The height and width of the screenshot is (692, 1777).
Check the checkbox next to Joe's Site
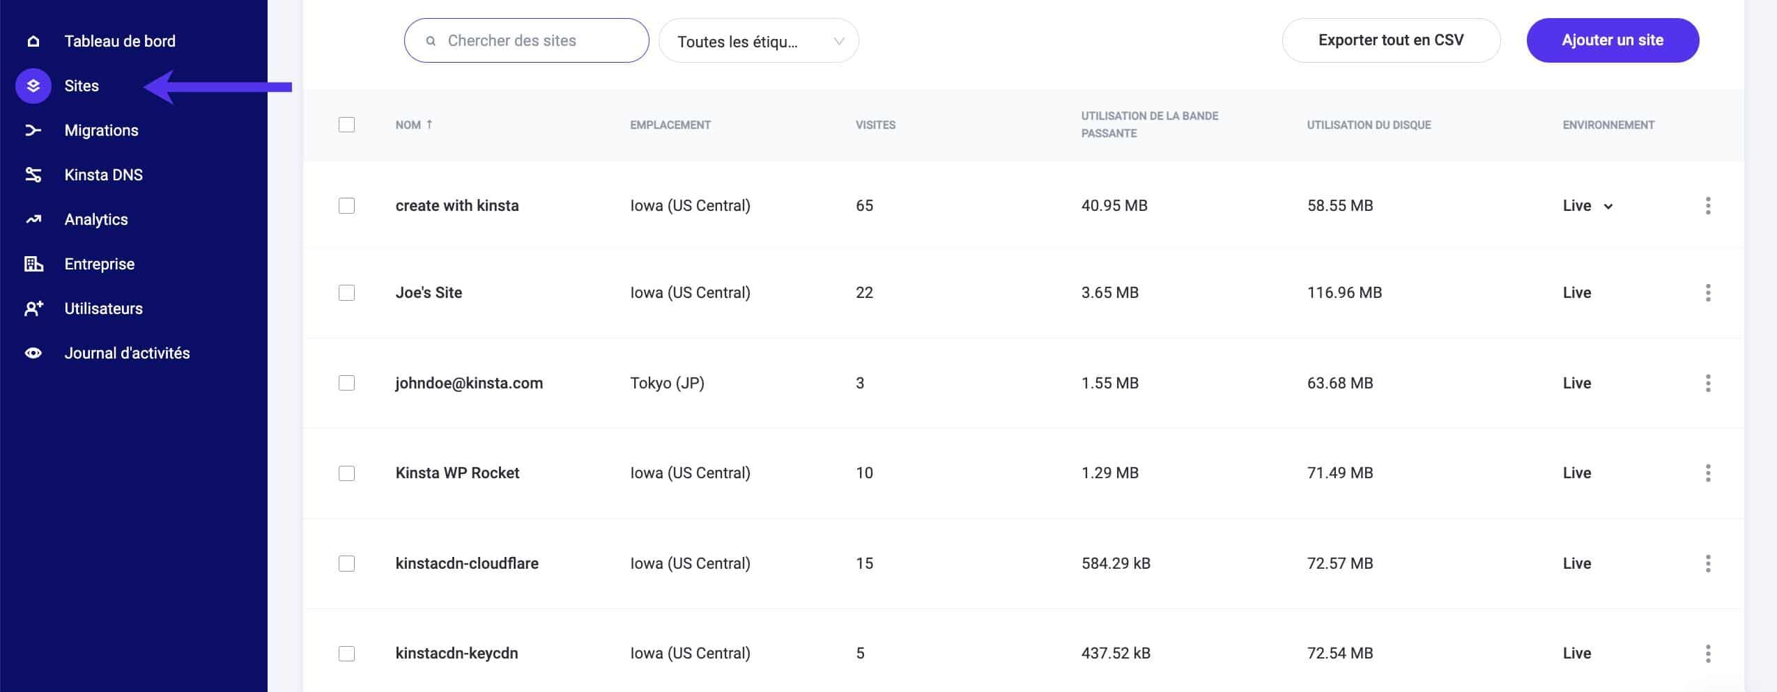[x=347, y=292]
